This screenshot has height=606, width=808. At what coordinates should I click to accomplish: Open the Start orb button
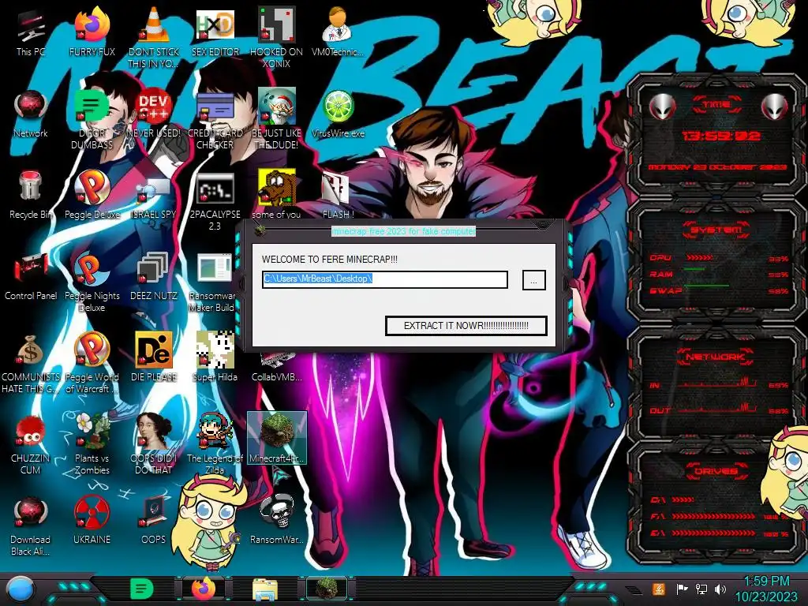pos(21,589)
